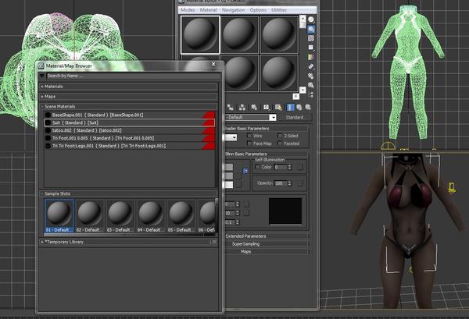Image resolution: width=469 pixels, height=319 pixels.
Task: Select Tri Tri Foot:Legs.001 scene material
Action: tap(129, 146)
